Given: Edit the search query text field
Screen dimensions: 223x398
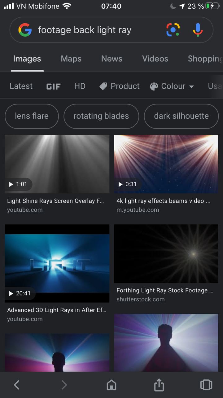Looking at the screenshot, I should pyautogui.click(x=85, y=30).
